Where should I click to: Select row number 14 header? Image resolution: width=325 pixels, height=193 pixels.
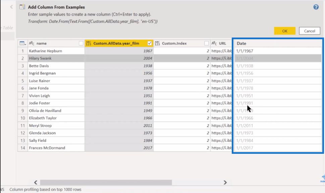(23, 148)
